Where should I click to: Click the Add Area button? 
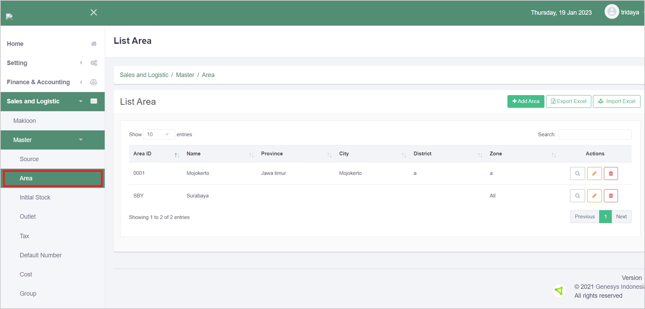coord(526,101)
